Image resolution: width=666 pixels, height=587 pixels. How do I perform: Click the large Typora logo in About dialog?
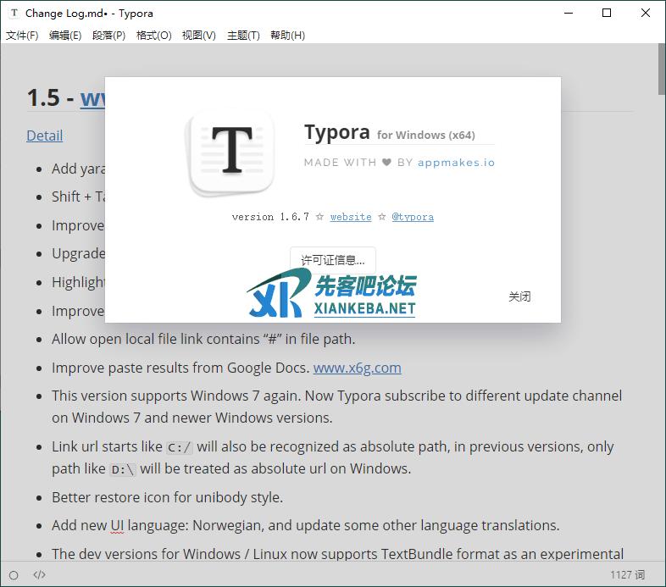pos(231,153)
